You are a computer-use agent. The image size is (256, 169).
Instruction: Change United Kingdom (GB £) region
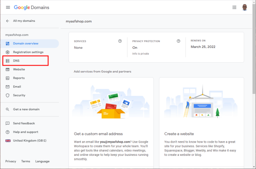click(30, 141)
